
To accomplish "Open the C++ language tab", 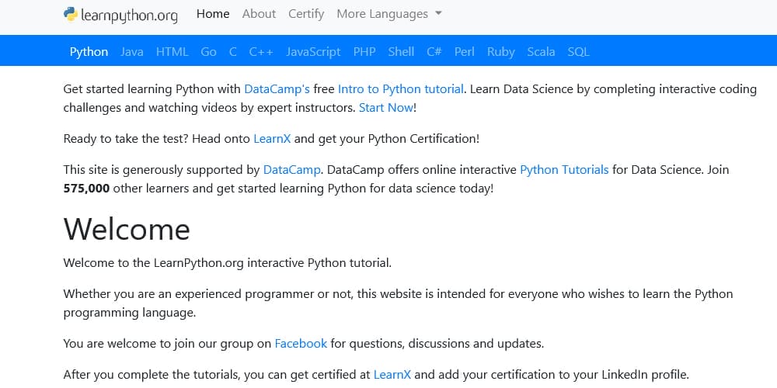I will (261, 52).
